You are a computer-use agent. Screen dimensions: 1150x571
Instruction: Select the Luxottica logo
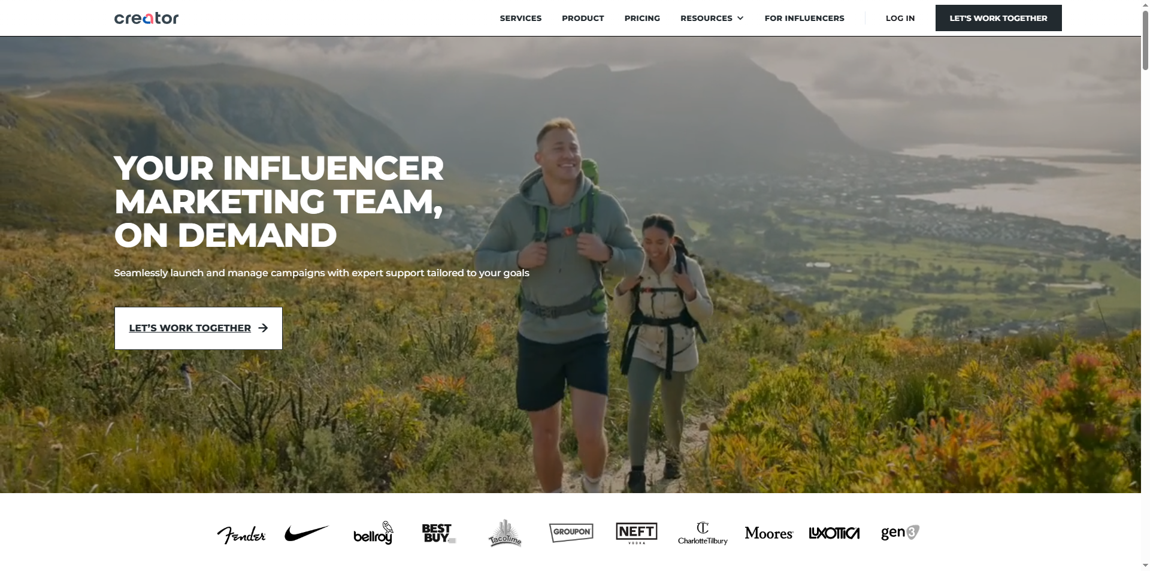point(834,533)
